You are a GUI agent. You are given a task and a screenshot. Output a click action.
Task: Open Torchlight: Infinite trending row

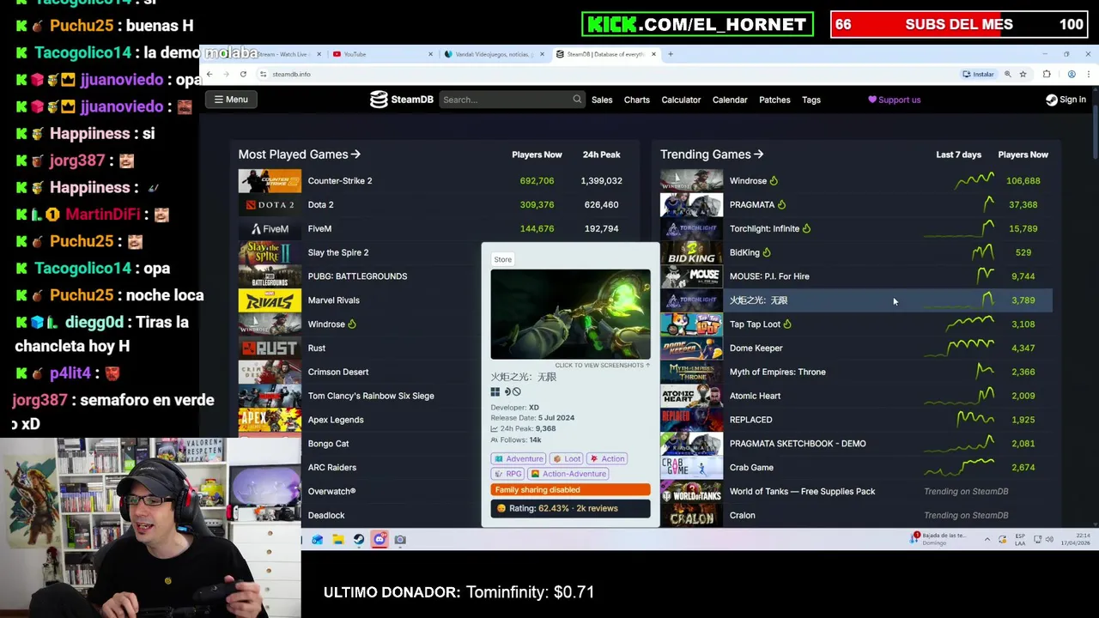(856, 229)
